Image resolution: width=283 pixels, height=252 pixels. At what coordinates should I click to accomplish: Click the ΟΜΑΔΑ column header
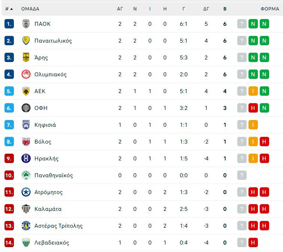click(30, 9)
